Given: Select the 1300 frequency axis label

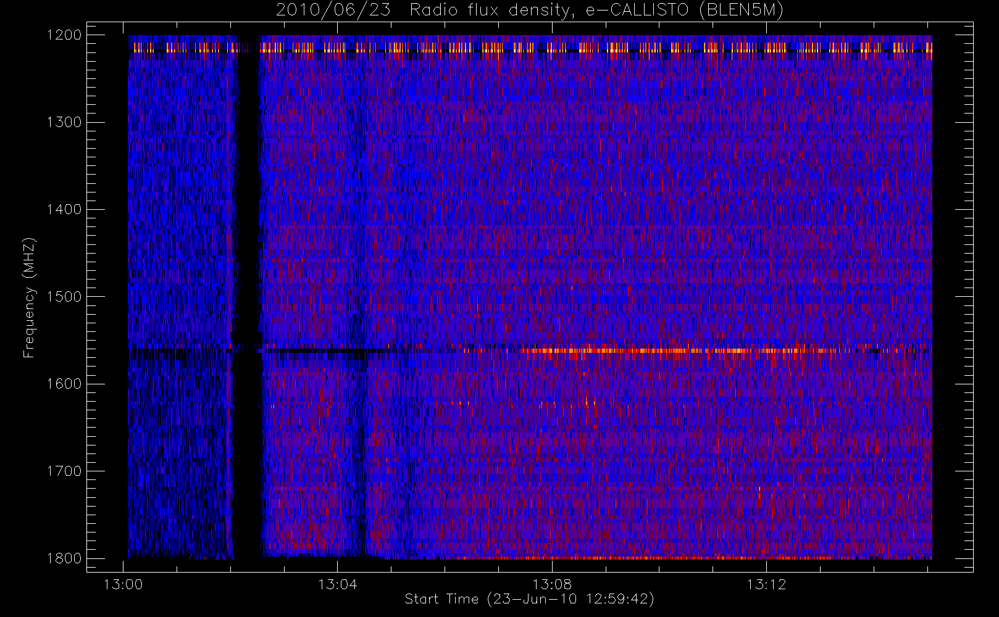Looking at the screenshot, I should click(65, 122).
